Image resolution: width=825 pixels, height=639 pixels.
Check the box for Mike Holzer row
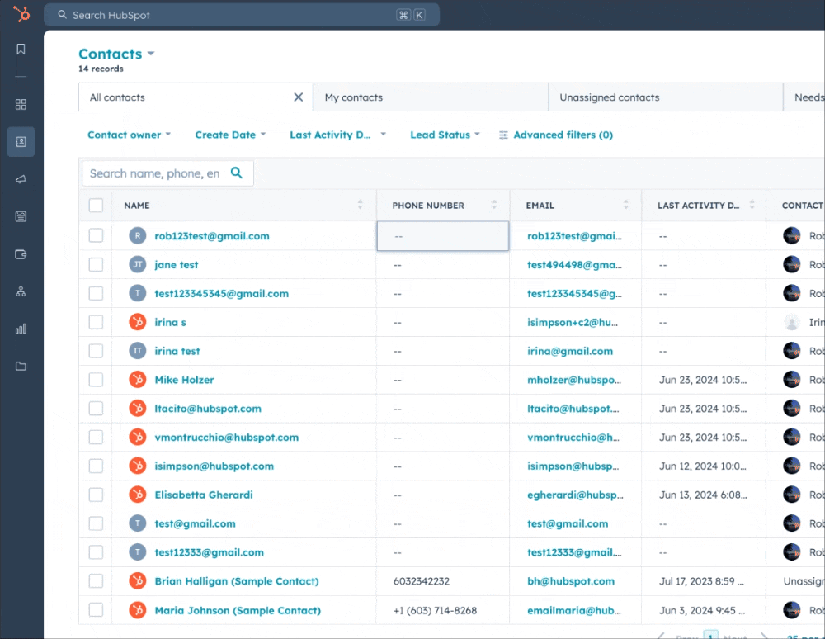click(x=96, y=380)
